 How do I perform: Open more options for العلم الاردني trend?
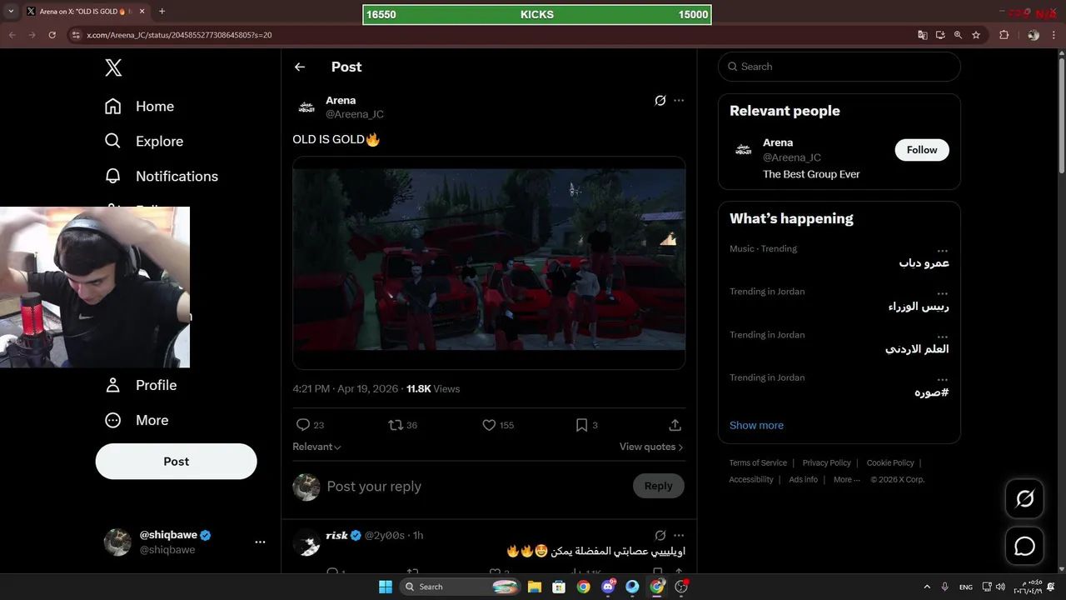click(x=942, y=337)
